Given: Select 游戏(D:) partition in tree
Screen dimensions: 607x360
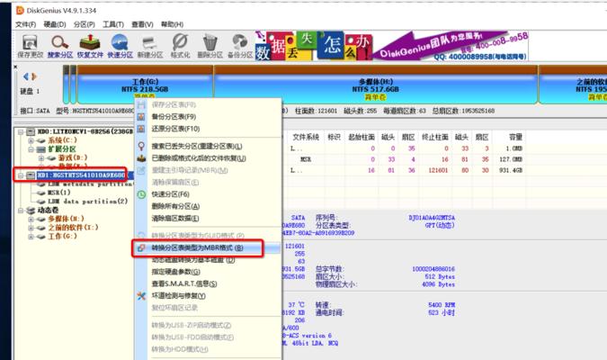Looking at the screenshot, I should tap(73, 157).
